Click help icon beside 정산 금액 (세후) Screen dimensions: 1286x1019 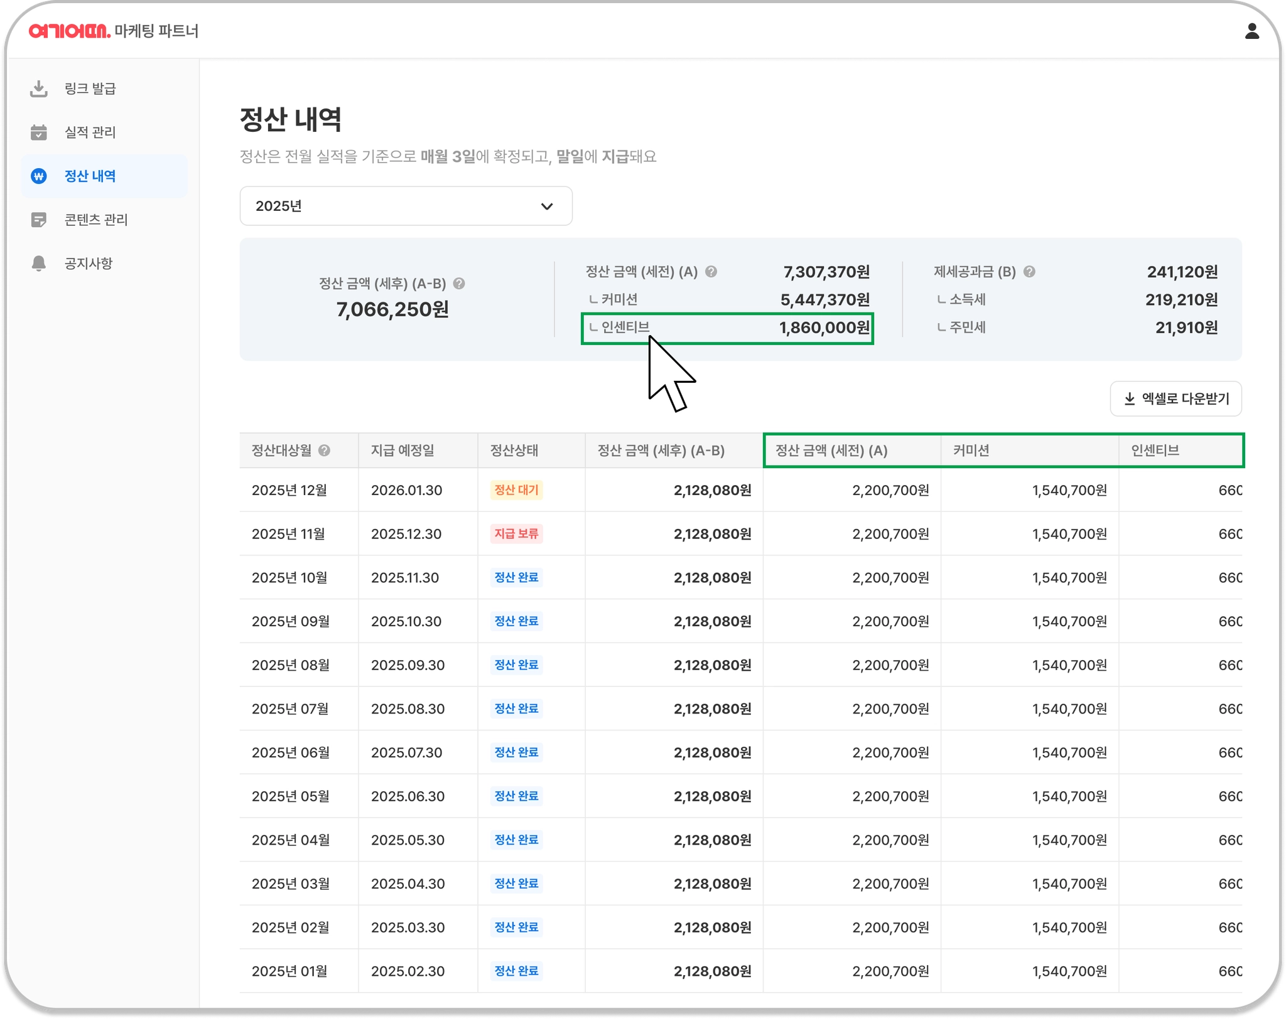point(459,284)
